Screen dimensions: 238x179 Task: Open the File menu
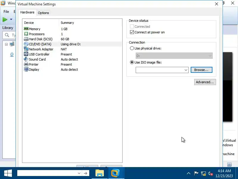(x=6, y=12)
